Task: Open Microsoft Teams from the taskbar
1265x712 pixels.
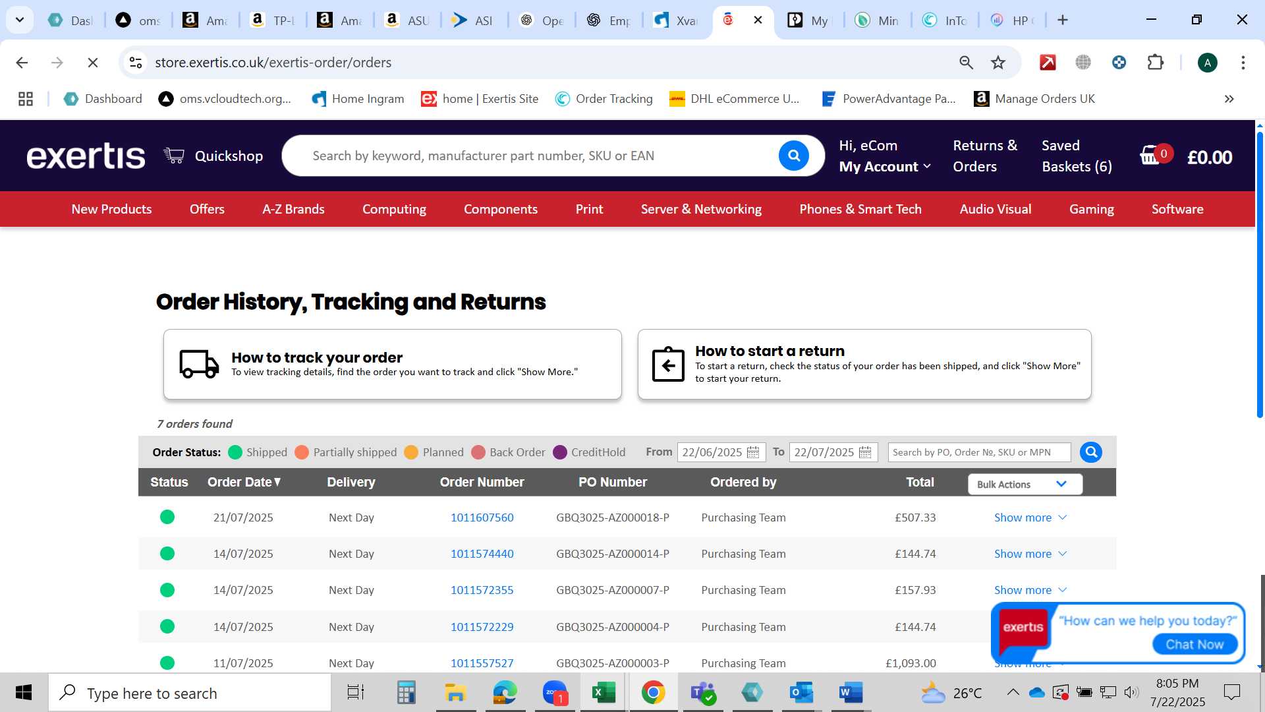Action: tap(702, 693)
